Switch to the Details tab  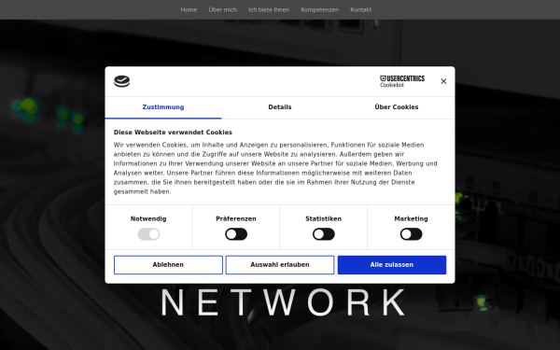(280, 107)
